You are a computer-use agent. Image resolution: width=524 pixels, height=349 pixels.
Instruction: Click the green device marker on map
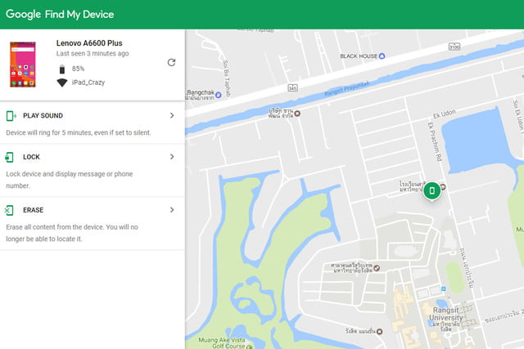(x=432, y=190)
